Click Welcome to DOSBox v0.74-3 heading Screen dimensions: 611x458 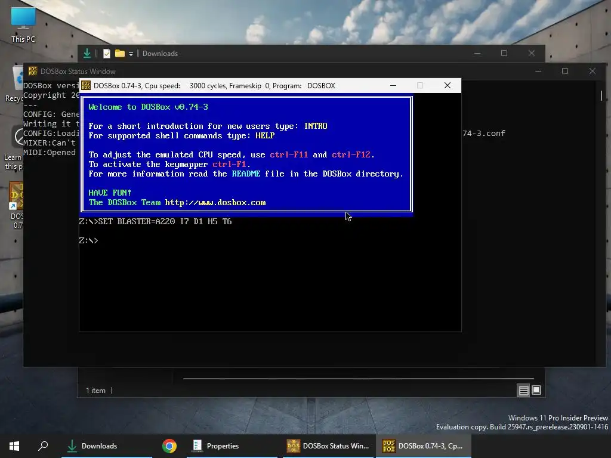pos(148,107)
